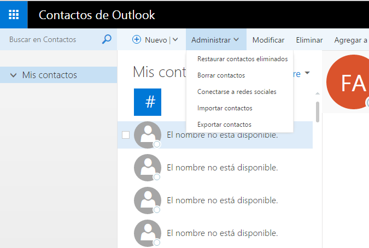Click the Modificar toolbar button
Viewport: 369px width, 248px height.
point(268,40)
